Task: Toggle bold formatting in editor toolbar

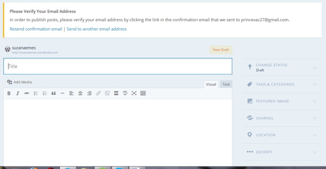Action: click(9, 93)
